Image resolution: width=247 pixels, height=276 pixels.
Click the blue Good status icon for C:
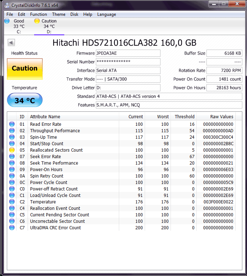[x=7, y=21]
